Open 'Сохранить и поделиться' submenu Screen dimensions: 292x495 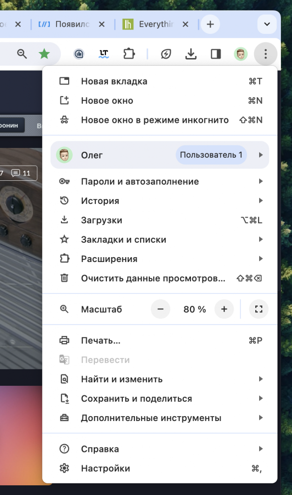[160, 399]
